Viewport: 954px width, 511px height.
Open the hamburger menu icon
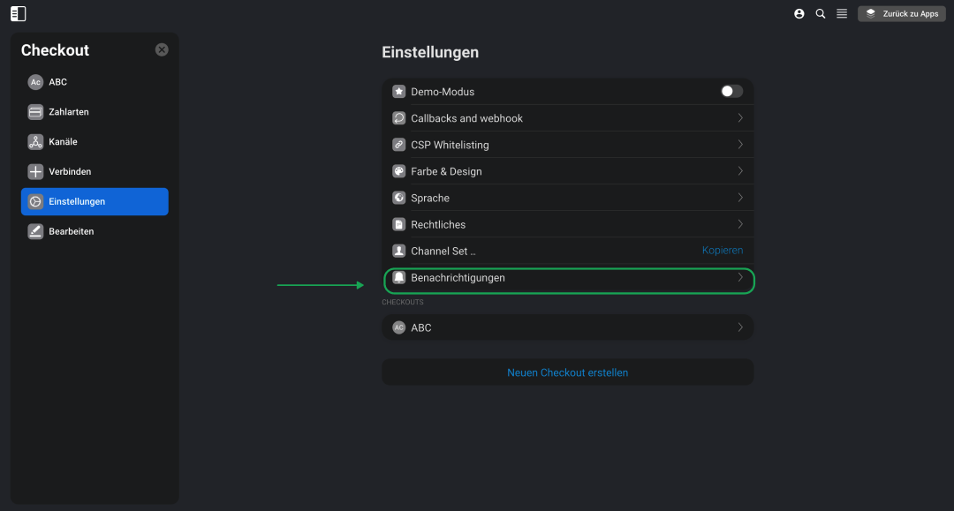pyautogui.click(x=842, y=13)
